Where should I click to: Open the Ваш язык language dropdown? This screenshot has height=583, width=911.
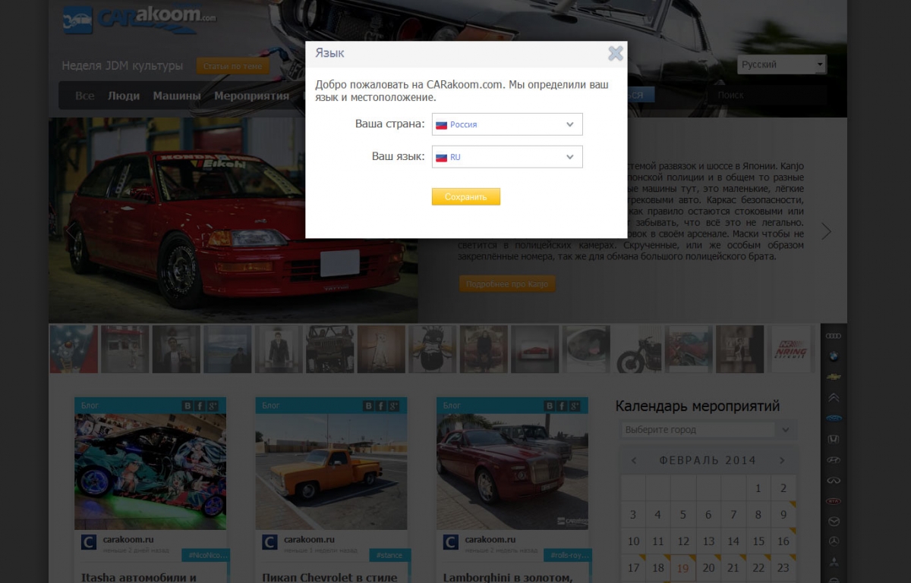[x=507, y=157]
